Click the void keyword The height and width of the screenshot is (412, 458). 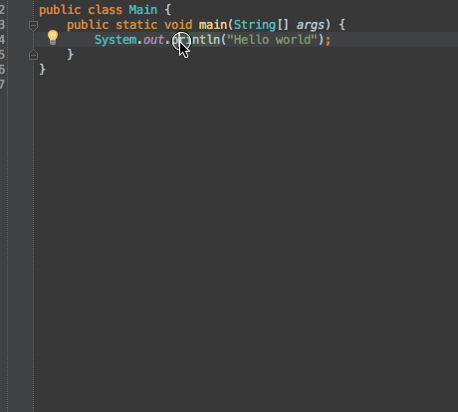178,25
